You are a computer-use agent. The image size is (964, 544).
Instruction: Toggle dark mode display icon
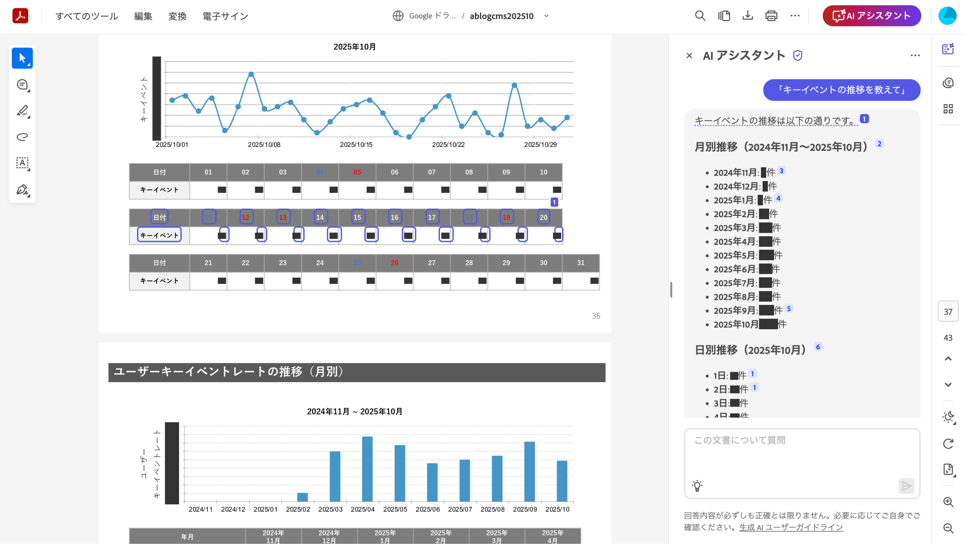point(948,417)
